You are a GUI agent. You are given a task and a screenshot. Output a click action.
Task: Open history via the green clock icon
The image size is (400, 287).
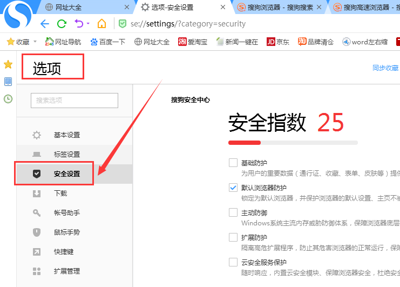[8, 99]
